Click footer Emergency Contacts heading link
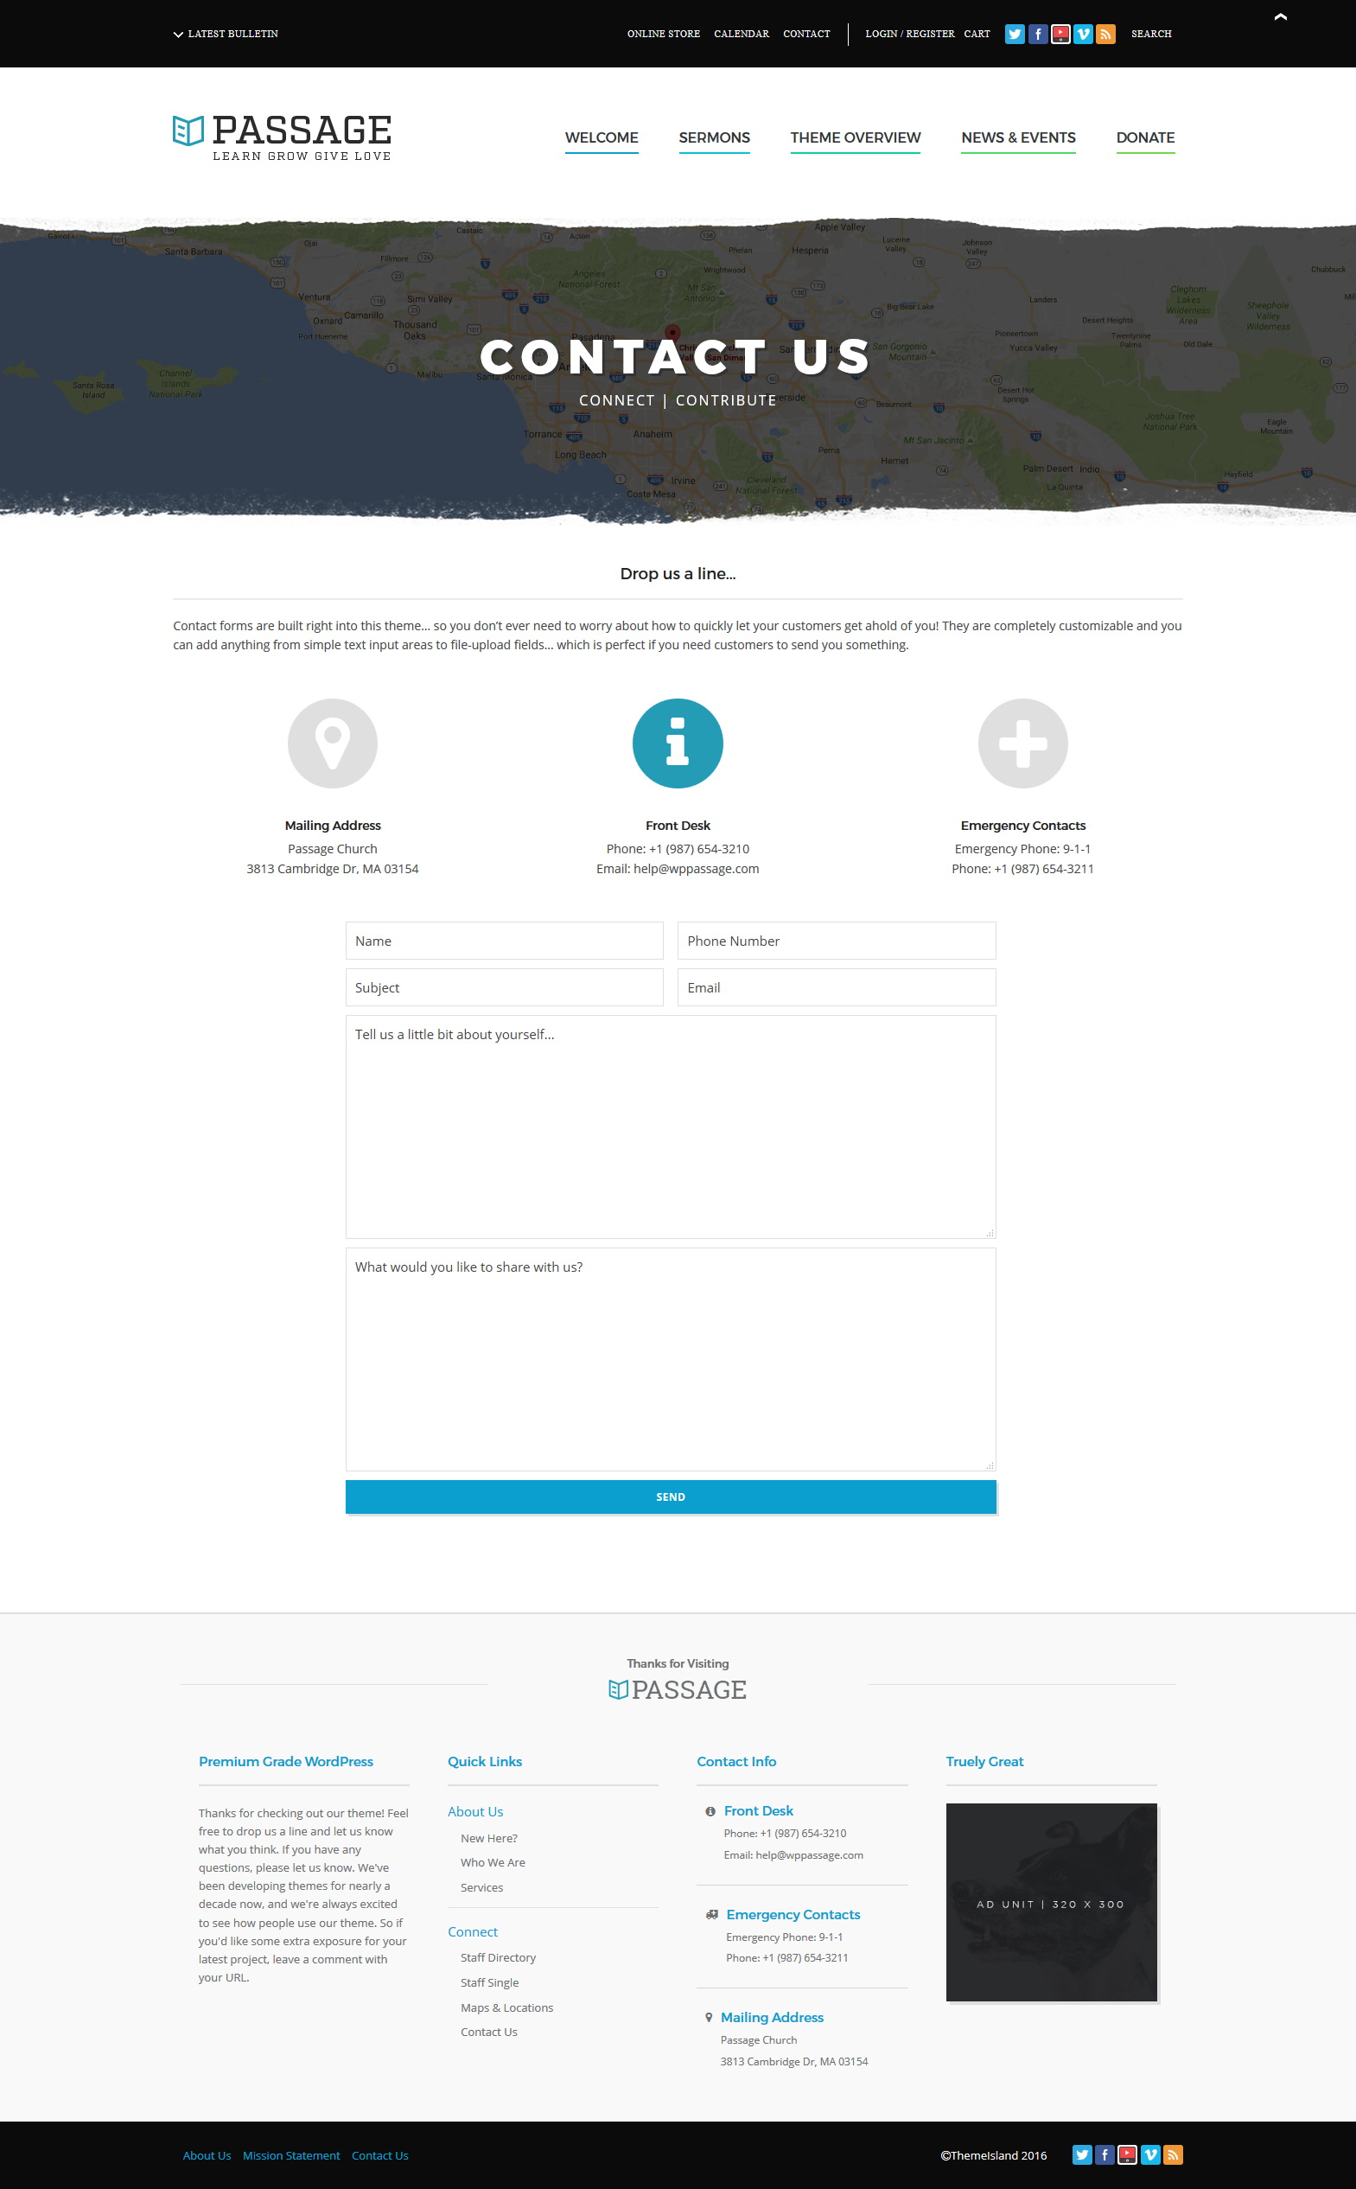This screenshot has height=2189, width=1356. 793,1914
